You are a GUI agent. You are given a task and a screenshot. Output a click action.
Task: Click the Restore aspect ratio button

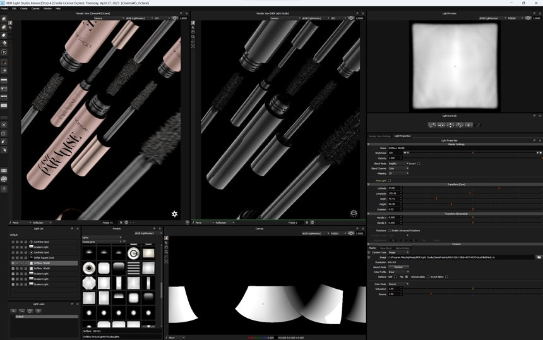398,267
